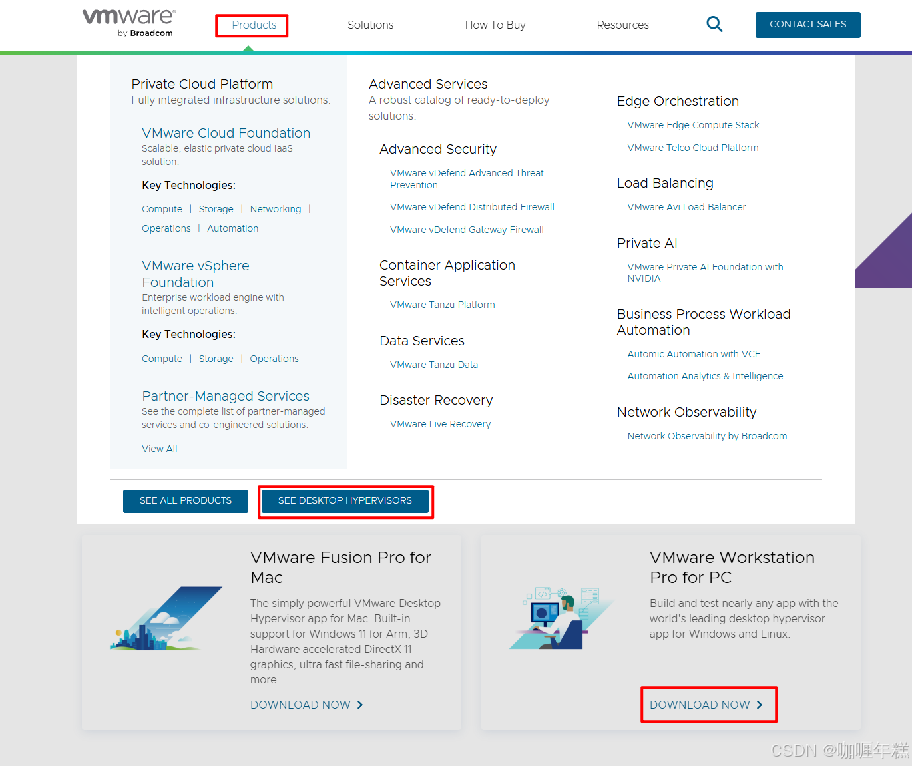Open VMware Live Recovery link
Viewport: 912px width, 766px height.
pyautogui.click(x=441, y=424)
